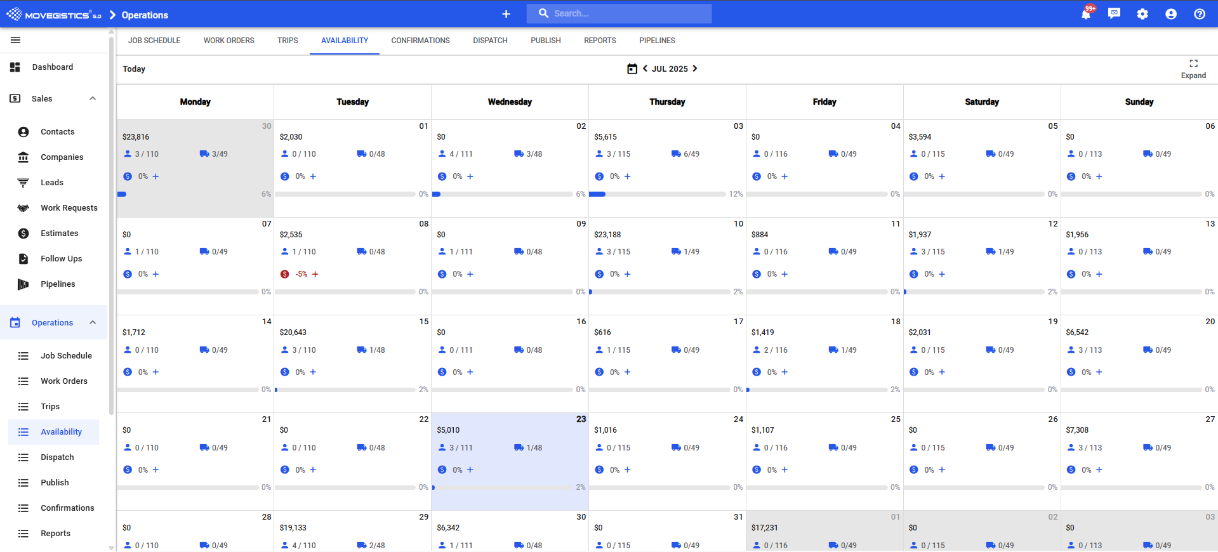Open the chat messages icon
Screen dimensions: 1218x552
[x=1114, y=14]
